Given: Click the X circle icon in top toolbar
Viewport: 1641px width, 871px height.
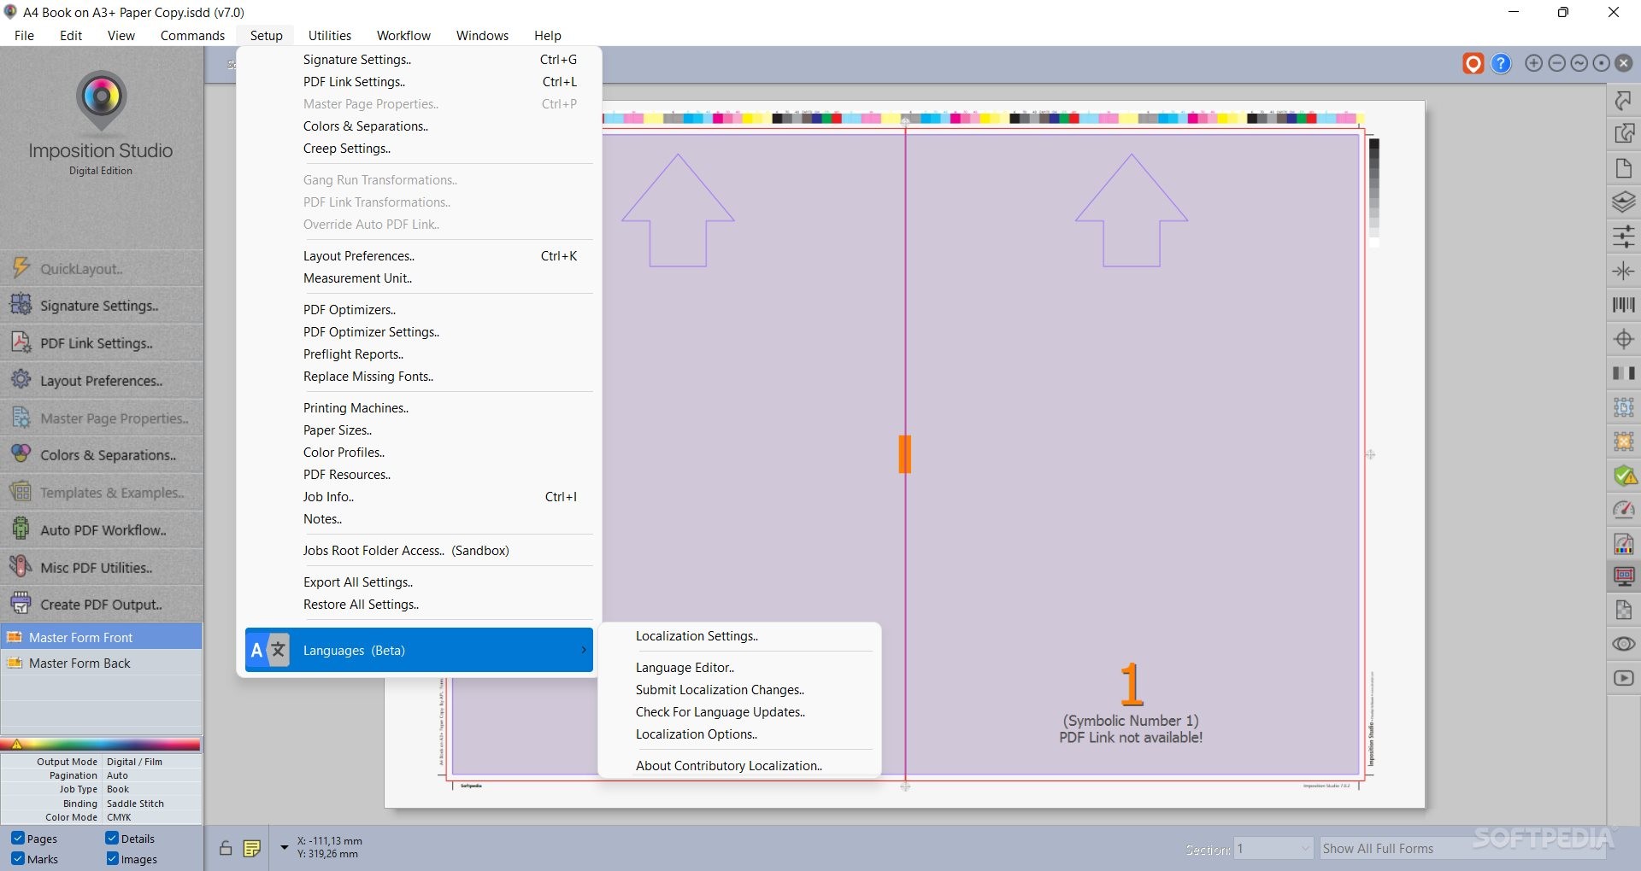Looking at the screenshot, I should 1623,63.
